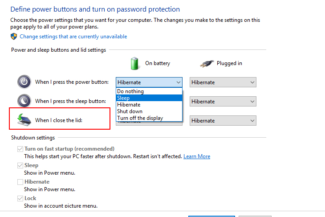Toggle the Lock checkbox
This screenshot has width=325, height=217.
20,198
